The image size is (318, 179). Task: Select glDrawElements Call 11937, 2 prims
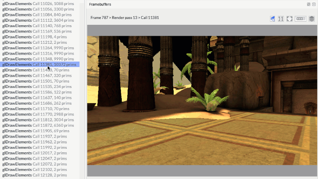click(35, 136)
